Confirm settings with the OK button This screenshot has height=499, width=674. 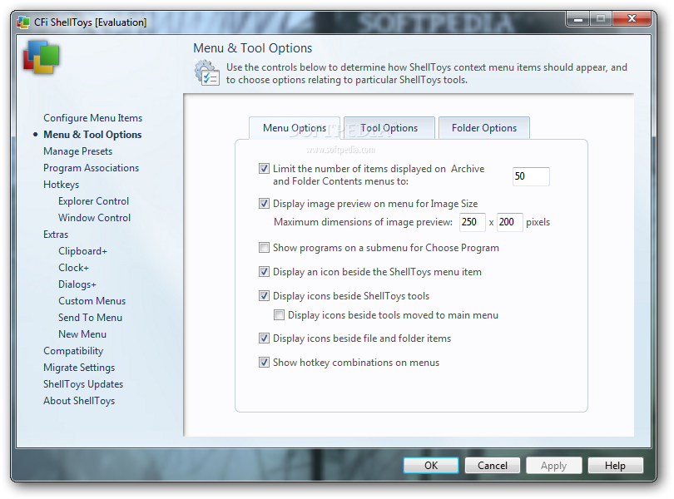[431, 466]
